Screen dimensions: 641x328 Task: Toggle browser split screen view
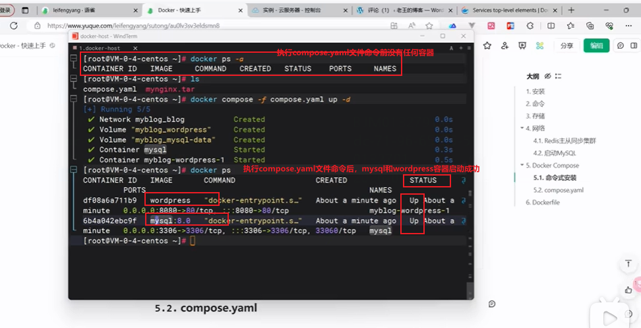(551, 26)
